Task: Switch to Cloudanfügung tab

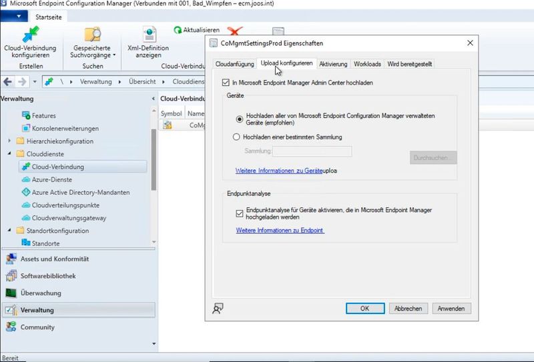Action: tap(235, 64)
